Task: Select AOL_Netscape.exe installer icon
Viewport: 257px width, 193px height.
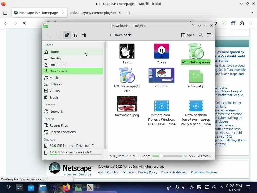Action: (196, 51)
